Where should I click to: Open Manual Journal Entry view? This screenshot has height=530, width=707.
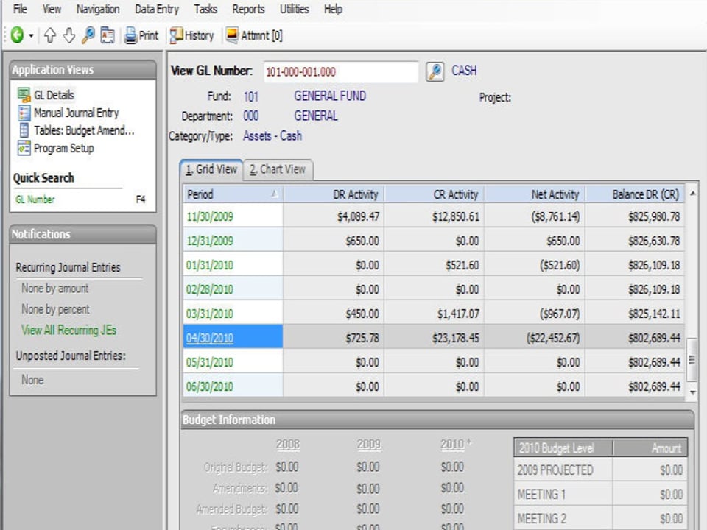pos(76,113)
